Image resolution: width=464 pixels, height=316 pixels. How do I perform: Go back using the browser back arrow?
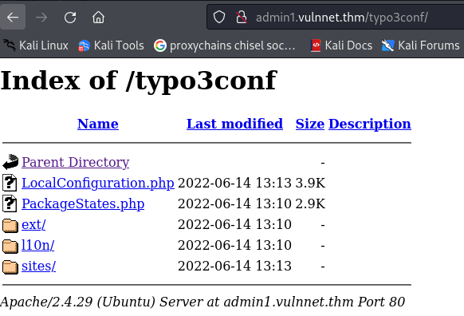(x=13, y=18)
